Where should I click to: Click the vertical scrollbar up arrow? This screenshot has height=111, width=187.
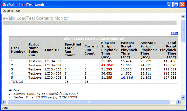[183, 17]
